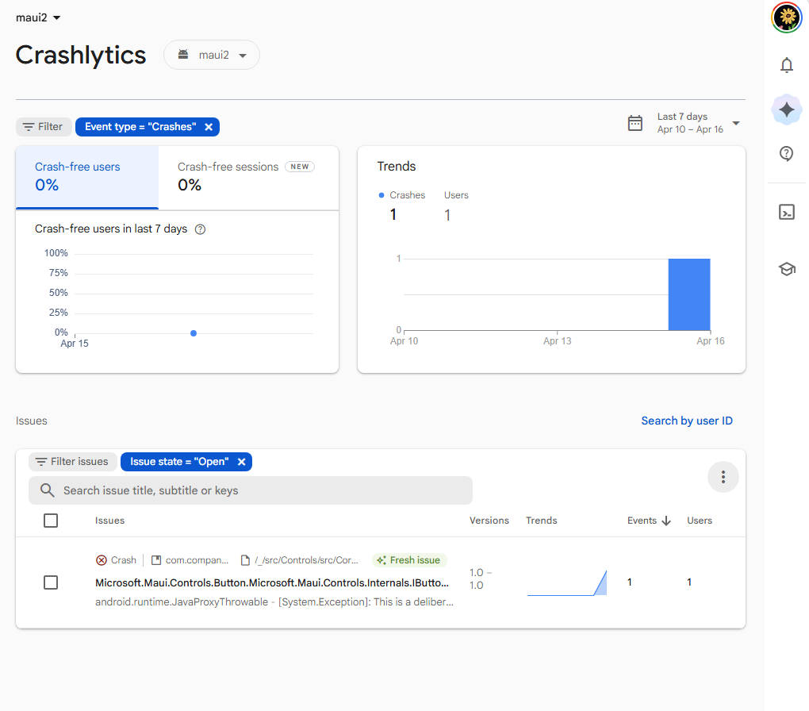809x711 pixels.
Task: Switch to Crash-free sessions tab
Action: pos(248,177)
